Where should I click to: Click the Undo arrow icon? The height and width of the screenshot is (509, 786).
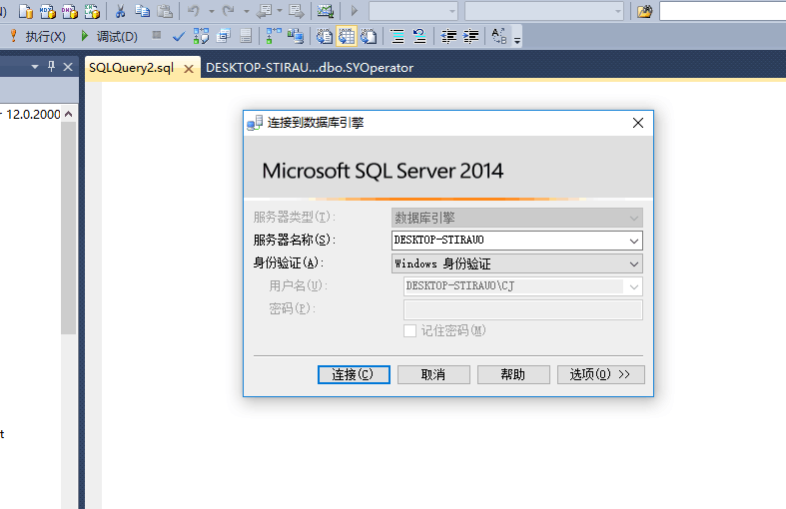[x=194, y=11]
